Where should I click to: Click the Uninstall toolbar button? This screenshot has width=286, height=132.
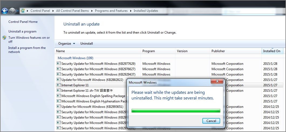87,44
